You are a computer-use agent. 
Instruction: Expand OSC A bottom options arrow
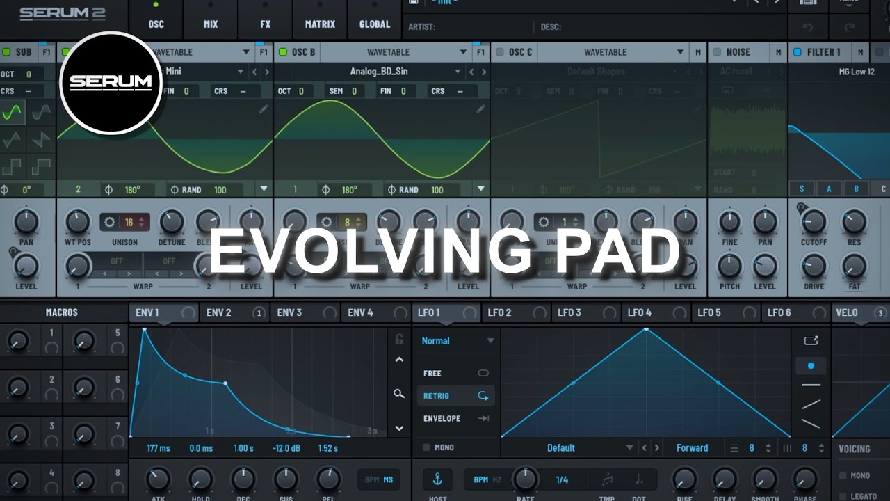pyautogui.click(x=264, y=189)
